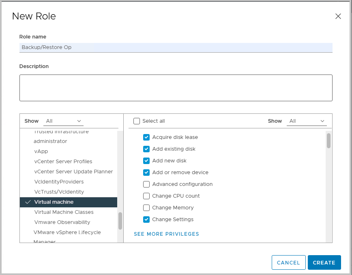Click the Role name input field

(x=176, y=47)
